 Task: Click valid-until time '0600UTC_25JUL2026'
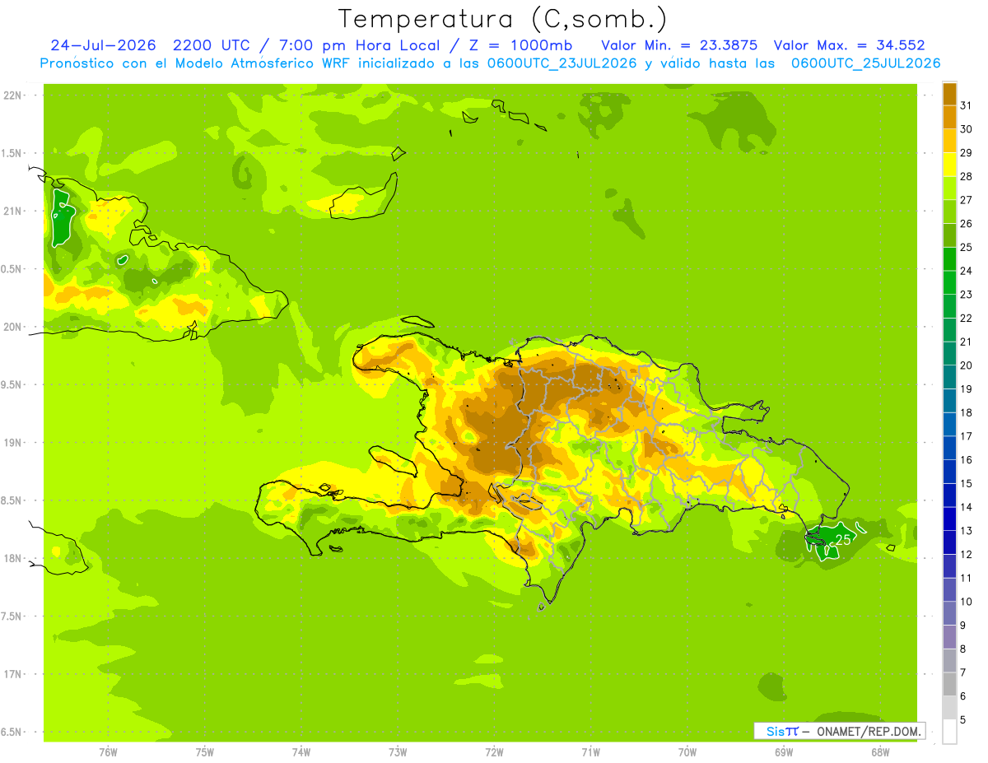pos(866,63)
